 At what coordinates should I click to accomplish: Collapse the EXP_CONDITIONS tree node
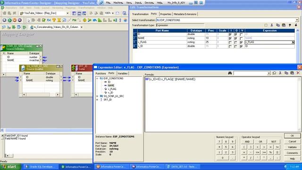97,78
